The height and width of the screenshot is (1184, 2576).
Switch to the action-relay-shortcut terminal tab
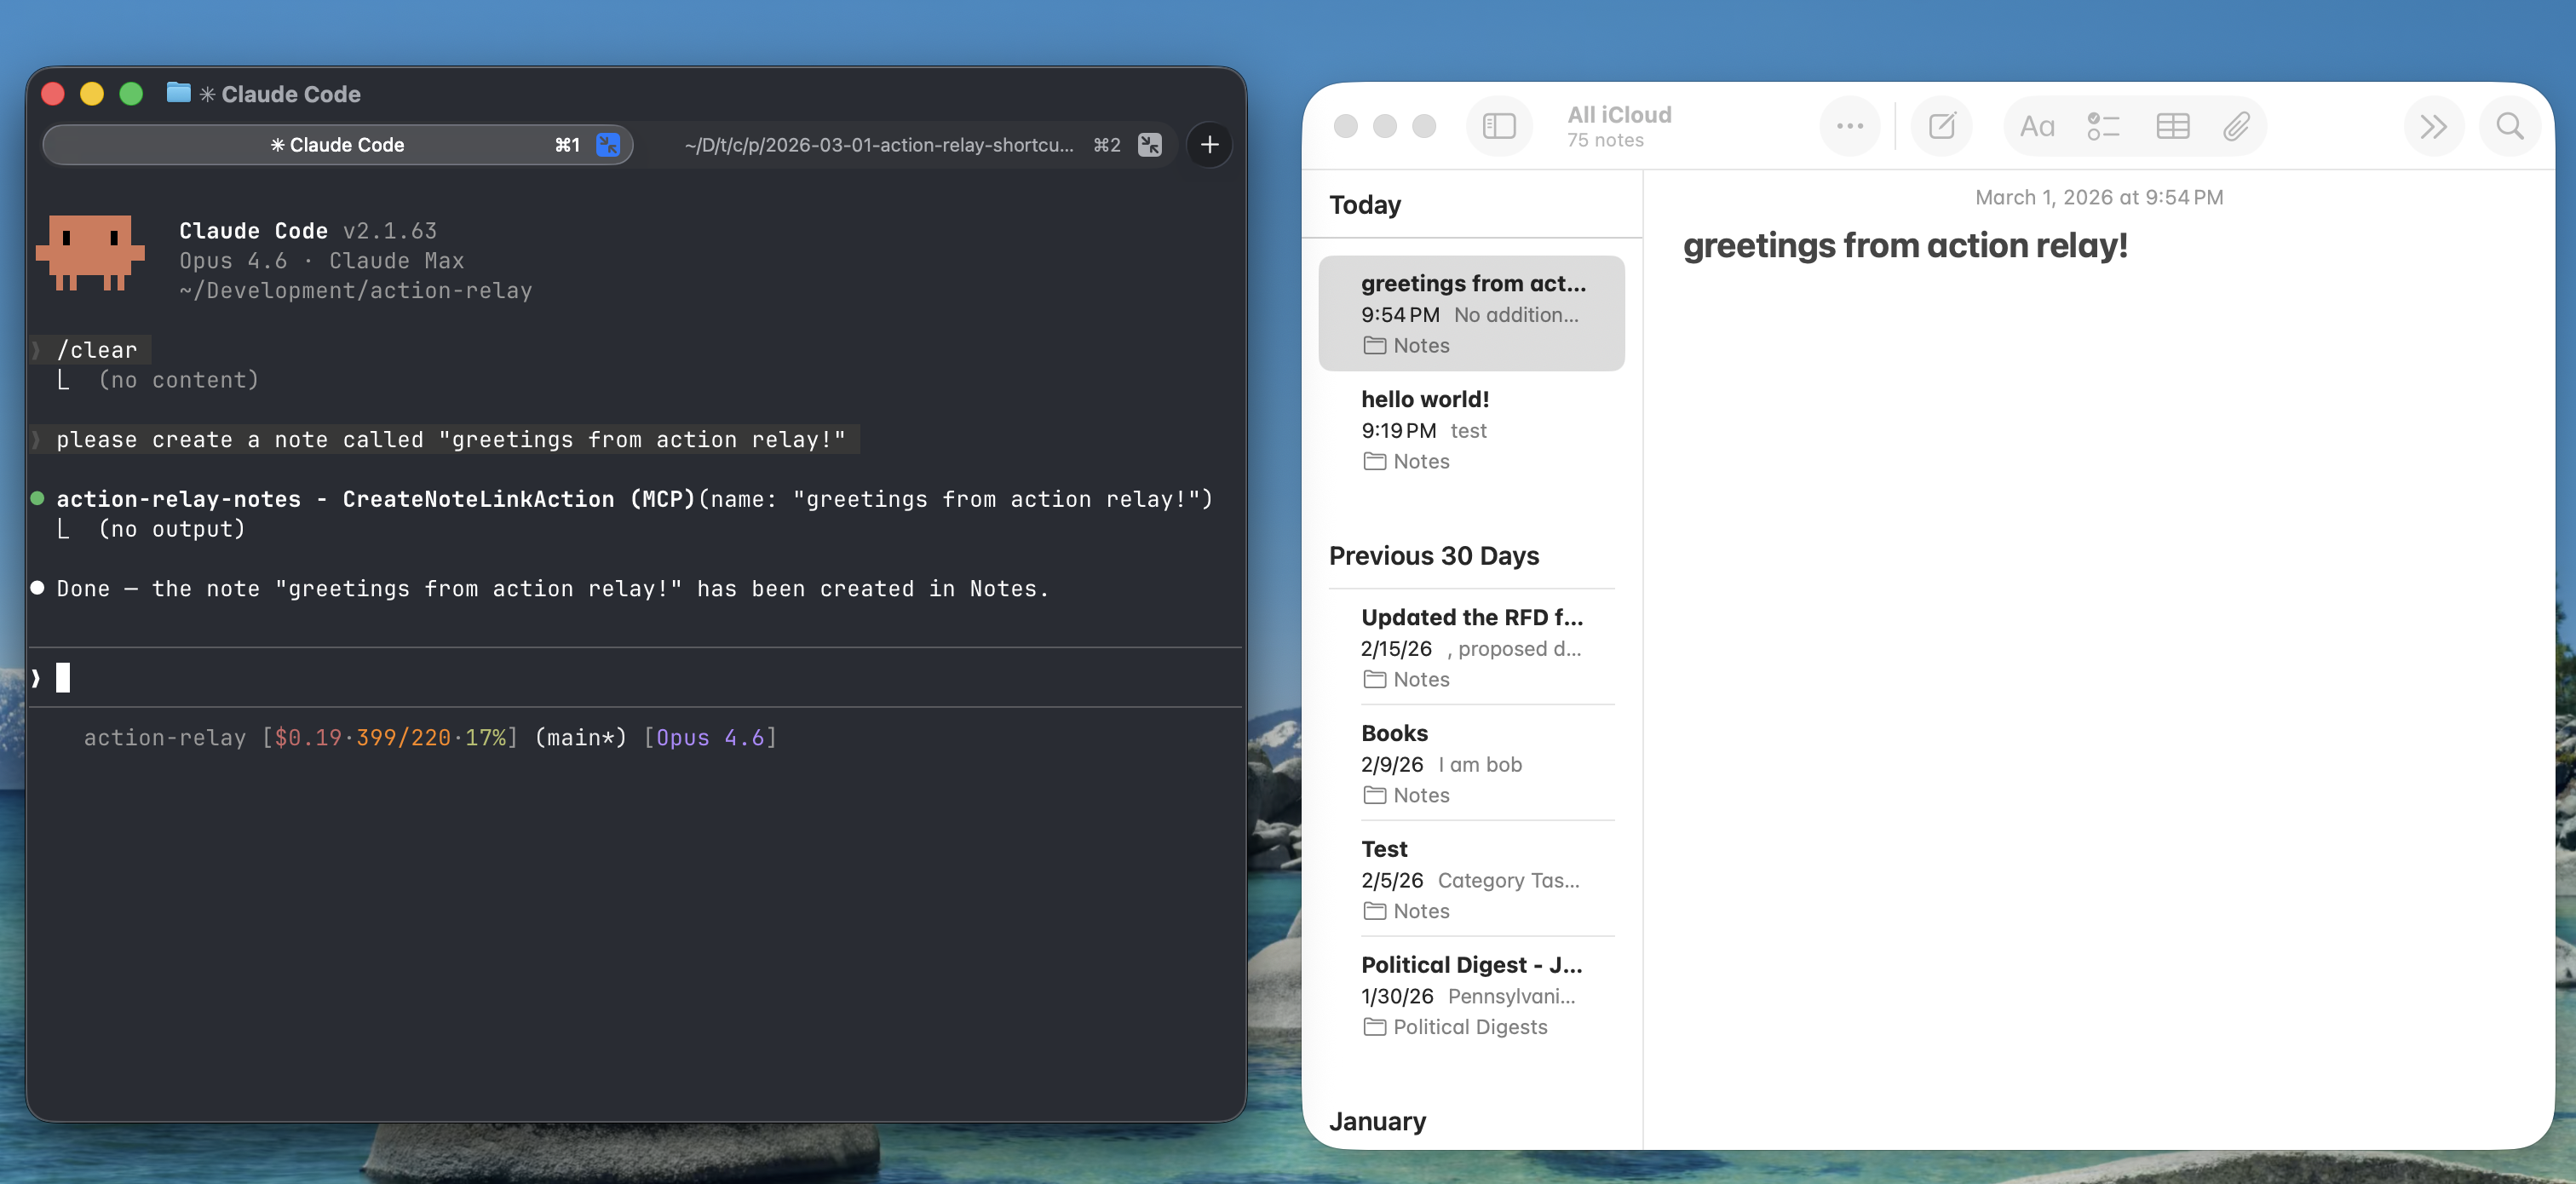click(x=880, y=144)
